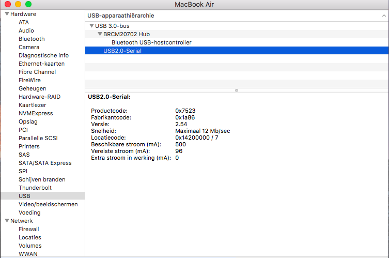The image size is (389, 258).
Task: Click the Fabrikantcode value 0x1a86
Action: (185, 117)
